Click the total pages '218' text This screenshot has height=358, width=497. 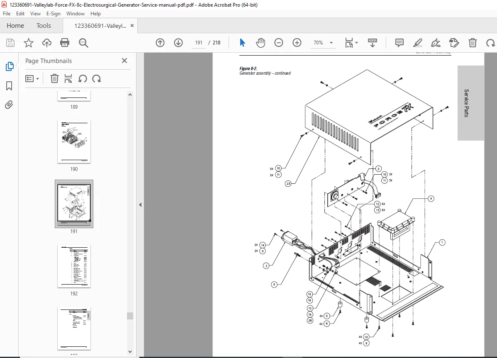click(x=217, y=43)
